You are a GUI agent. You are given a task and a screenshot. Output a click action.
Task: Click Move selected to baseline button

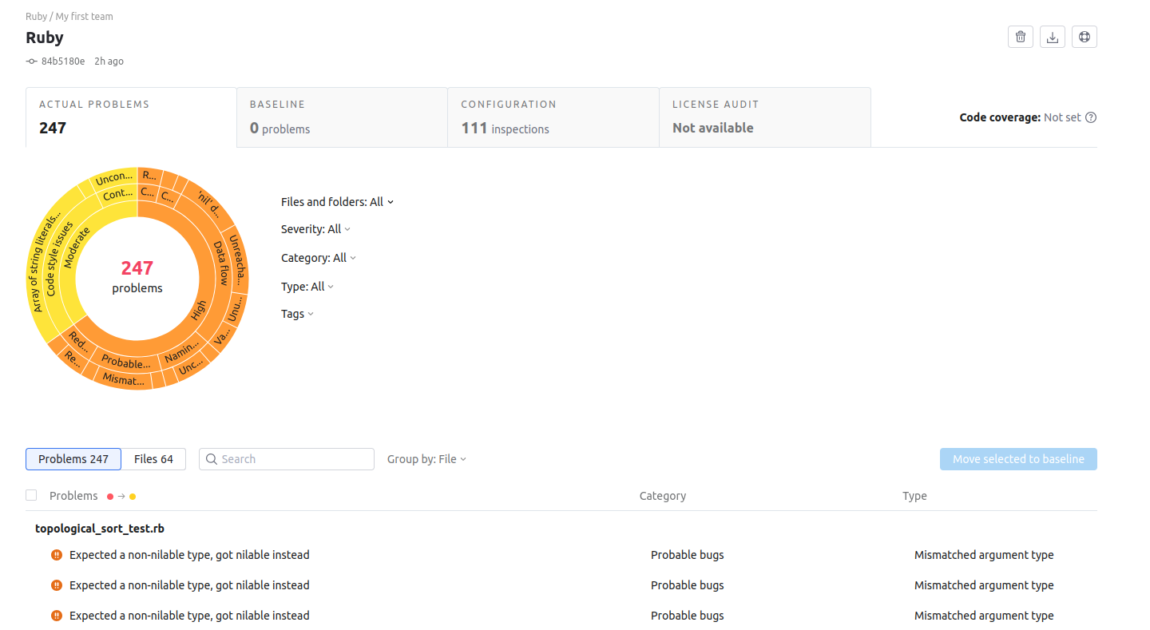point(1018,459)
